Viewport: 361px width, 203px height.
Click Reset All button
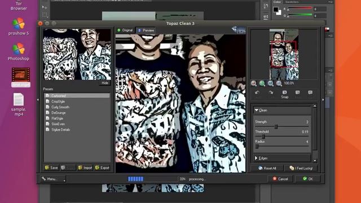pos(267,168)
